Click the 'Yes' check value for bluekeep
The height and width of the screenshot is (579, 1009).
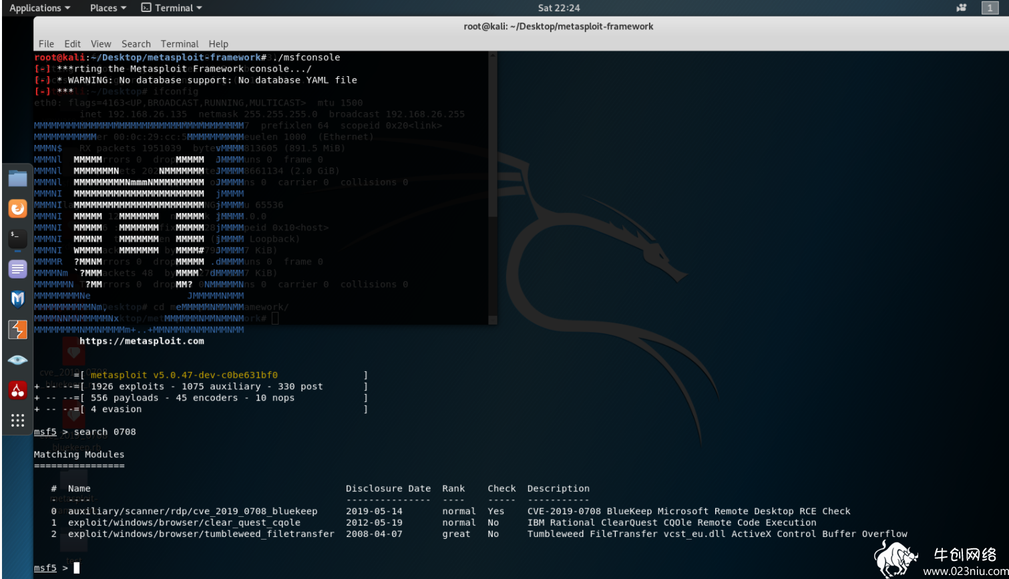pyautogui.click(x=496, y=511)
